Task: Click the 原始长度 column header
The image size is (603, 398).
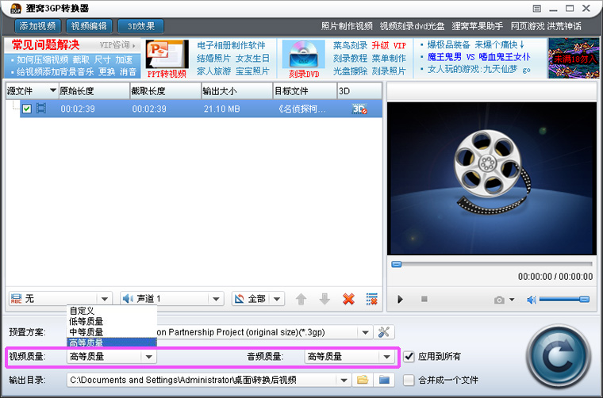Action: [94, 91]
